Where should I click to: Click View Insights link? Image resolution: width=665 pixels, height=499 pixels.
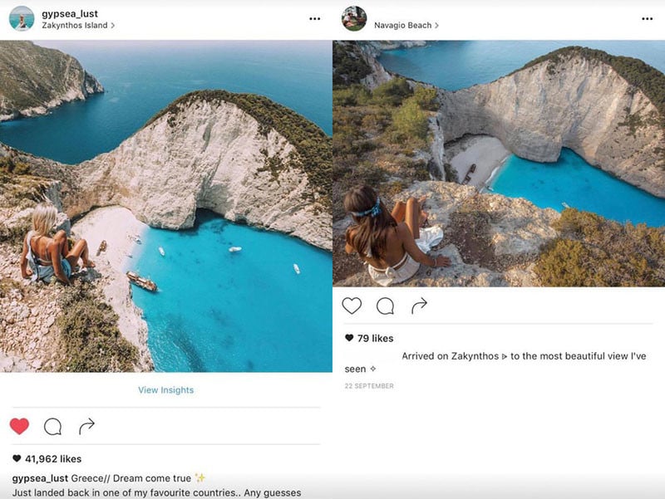point(166,390)
